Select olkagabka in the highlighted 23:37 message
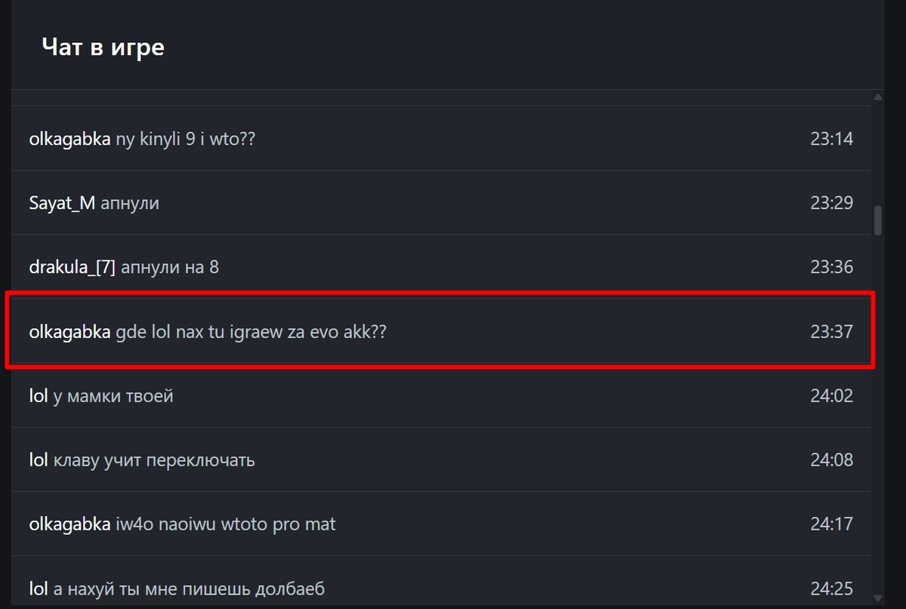The width and height of the screenshot is (906, 609). pyautogui.click(x=69, y=331)
